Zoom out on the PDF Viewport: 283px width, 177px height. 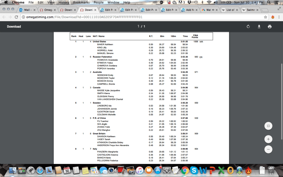click(x=268, y=149)
